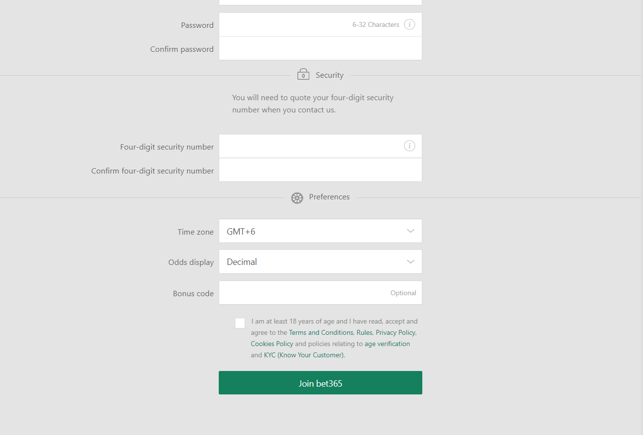The height and width of the screenshot is (435, 643).
Task: Click the security number info icon
Action: [x=410, y=146]
